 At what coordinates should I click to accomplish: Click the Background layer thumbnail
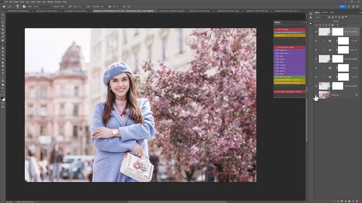(324, 95)
